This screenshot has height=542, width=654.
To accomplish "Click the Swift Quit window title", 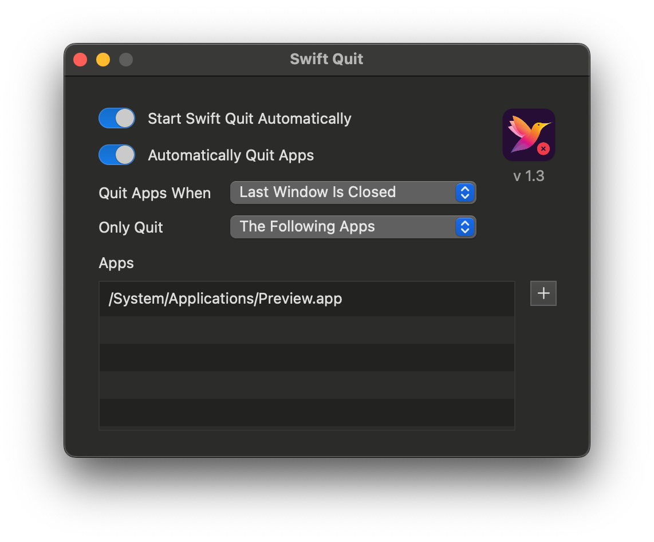I will (326, 59).
